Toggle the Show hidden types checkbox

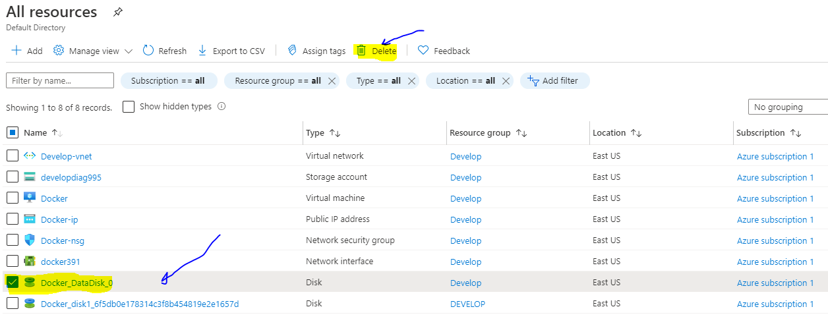[129, 106]
